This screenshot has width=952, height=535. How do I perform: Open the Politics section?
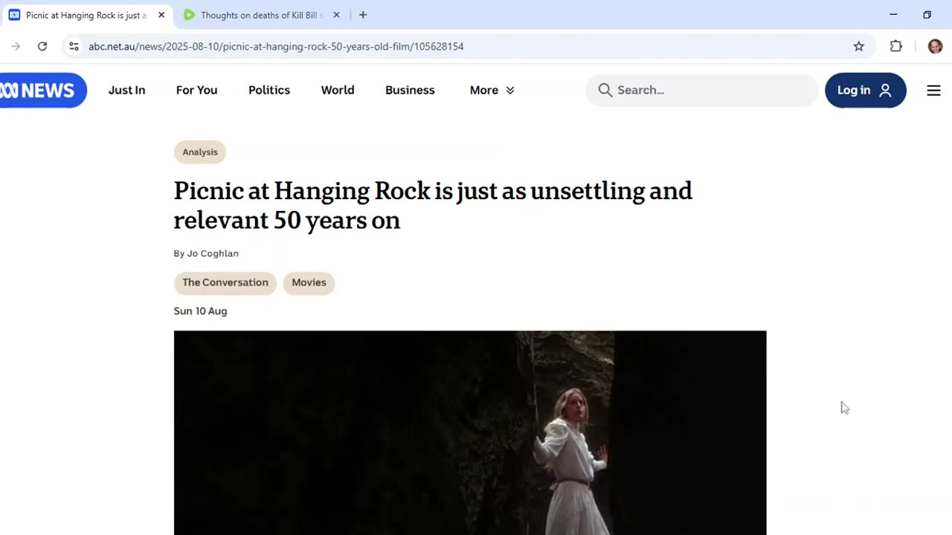click(269, 90)
